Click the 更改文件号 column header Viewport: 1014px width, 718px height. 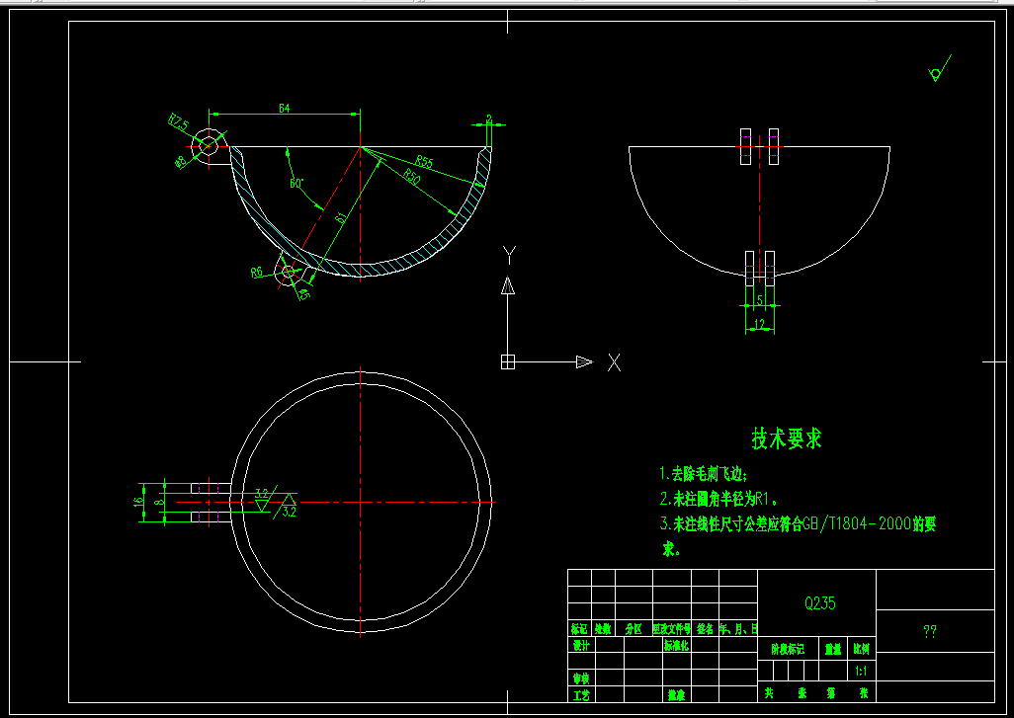point(672,629)
